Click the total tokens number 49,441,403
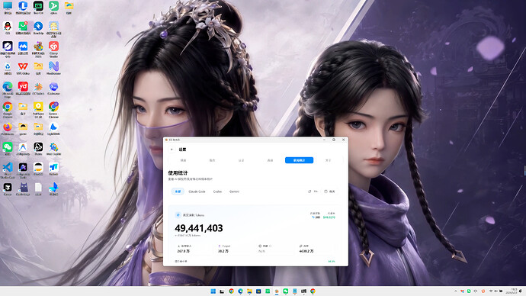Screen dimensions: 526x296 [x=199, y=228]
